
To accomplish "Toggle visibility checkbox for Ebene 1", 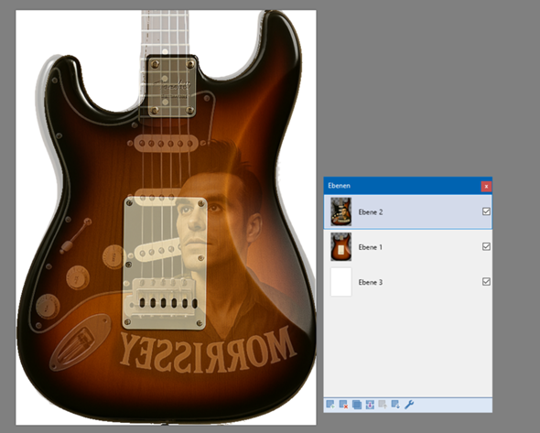I will coord(486,246).
